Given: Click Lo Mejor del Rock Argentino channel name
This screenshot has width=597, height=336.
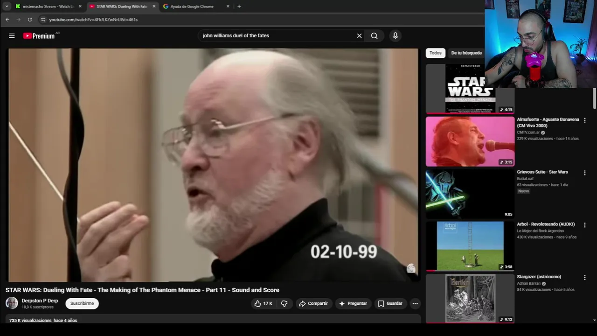Looking at the screenshot, I should [x=540, y=231].
